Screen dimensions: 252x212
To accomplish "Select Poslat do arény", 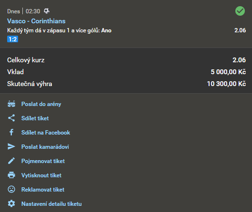I will [41, 104].
